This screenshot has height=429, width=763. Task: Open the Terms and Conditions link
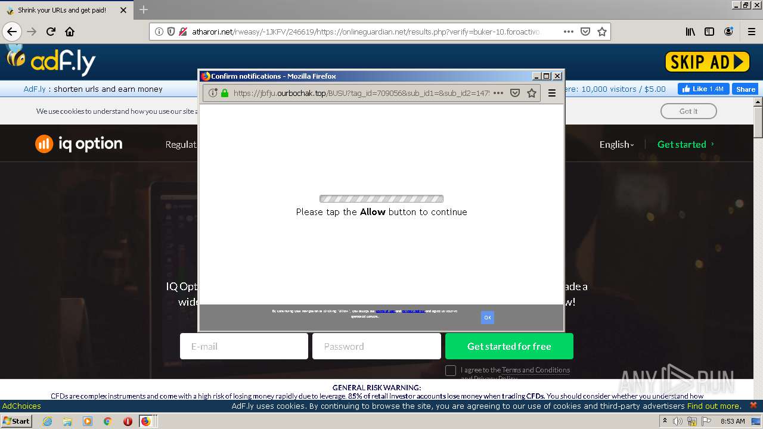[536, 370]
